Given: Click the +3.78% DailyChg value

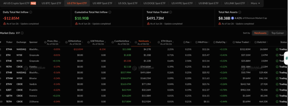Looking at the screenshot, I should click(x=223, y=90).
